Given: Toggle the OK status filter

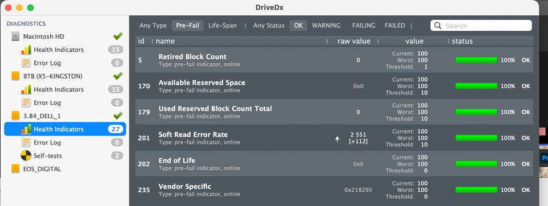Looking at the screenshot, I should pos(298,26).
